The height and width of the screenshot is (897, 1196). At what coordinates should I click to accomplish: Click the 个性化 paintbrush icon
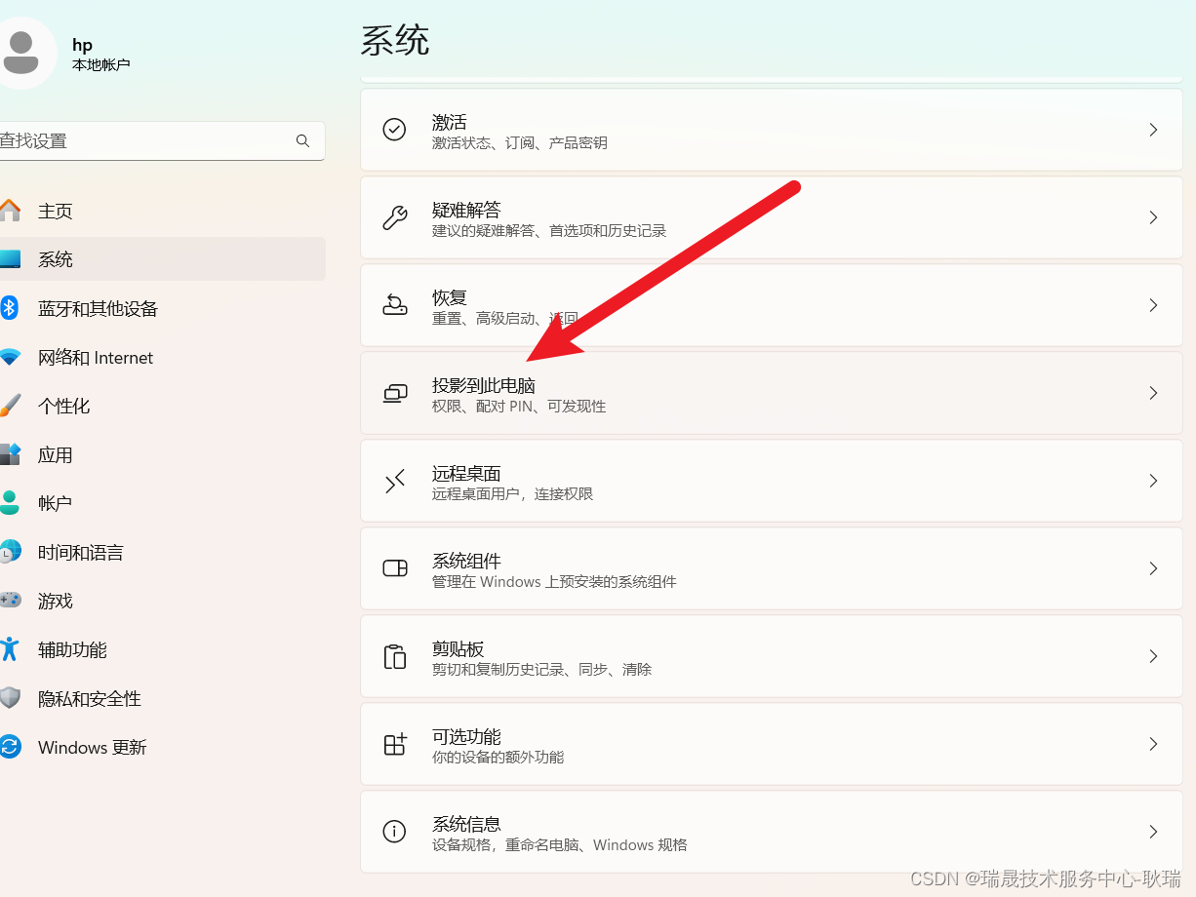pos(10,406)
